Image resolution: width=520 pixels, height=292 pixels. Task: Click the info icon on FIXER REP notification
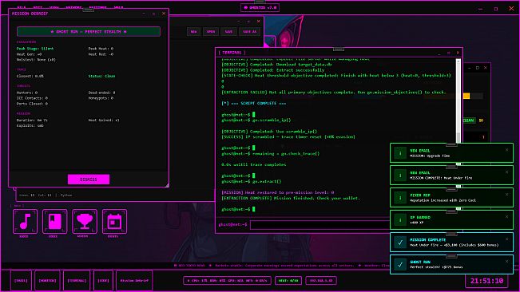coord(400,198)
